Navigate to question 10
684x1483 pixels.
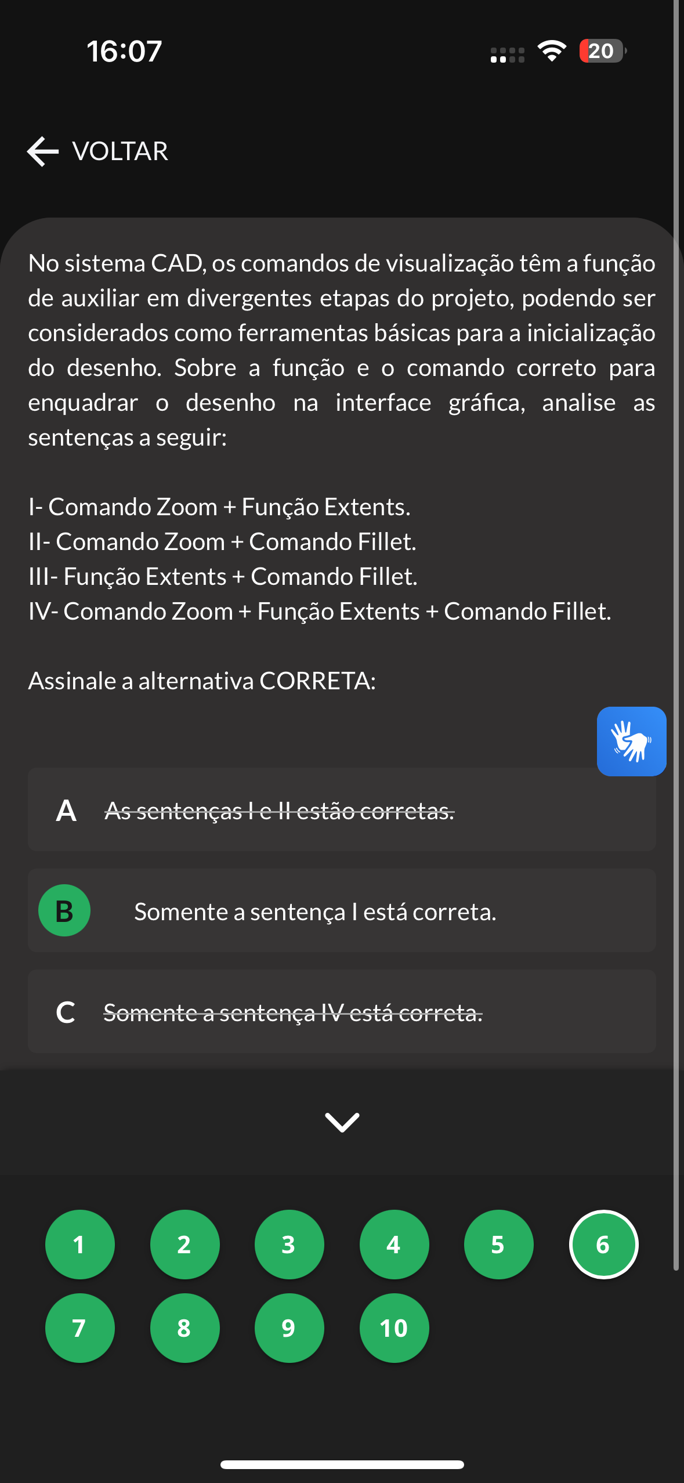tap(394, 1328)
